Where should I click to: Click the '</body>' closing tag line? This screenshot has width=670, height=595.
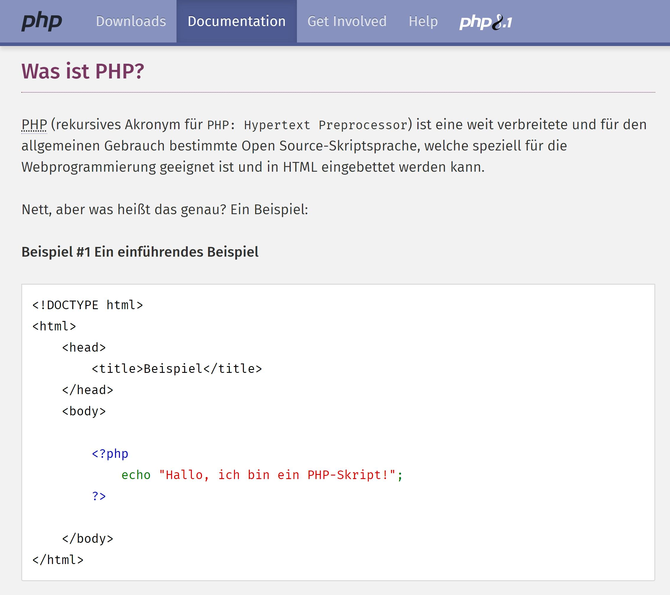coord(88,538)
